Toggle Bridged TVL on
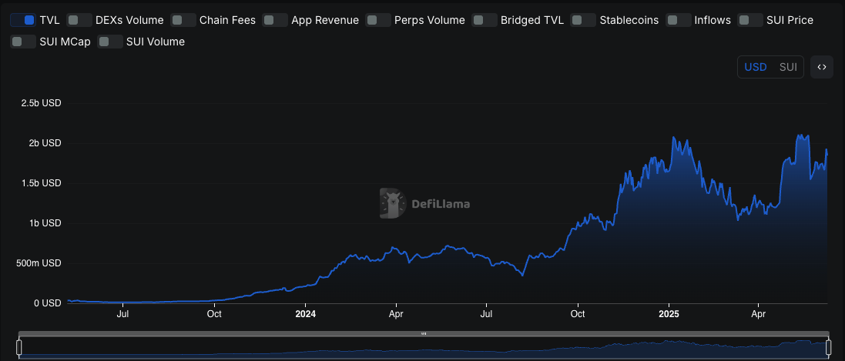 [485, 20]
